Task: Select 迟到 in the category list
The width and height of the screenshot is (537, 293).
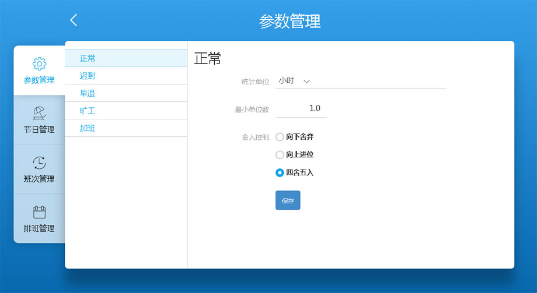Action: pos(88,76)
